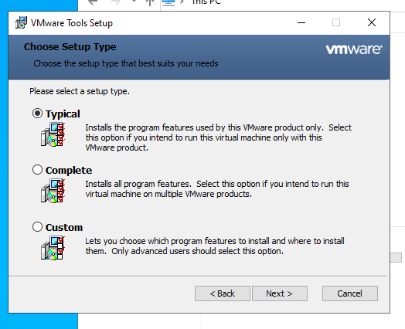
Task: Click the Typical setup installer icon
Action: point(53,134)
